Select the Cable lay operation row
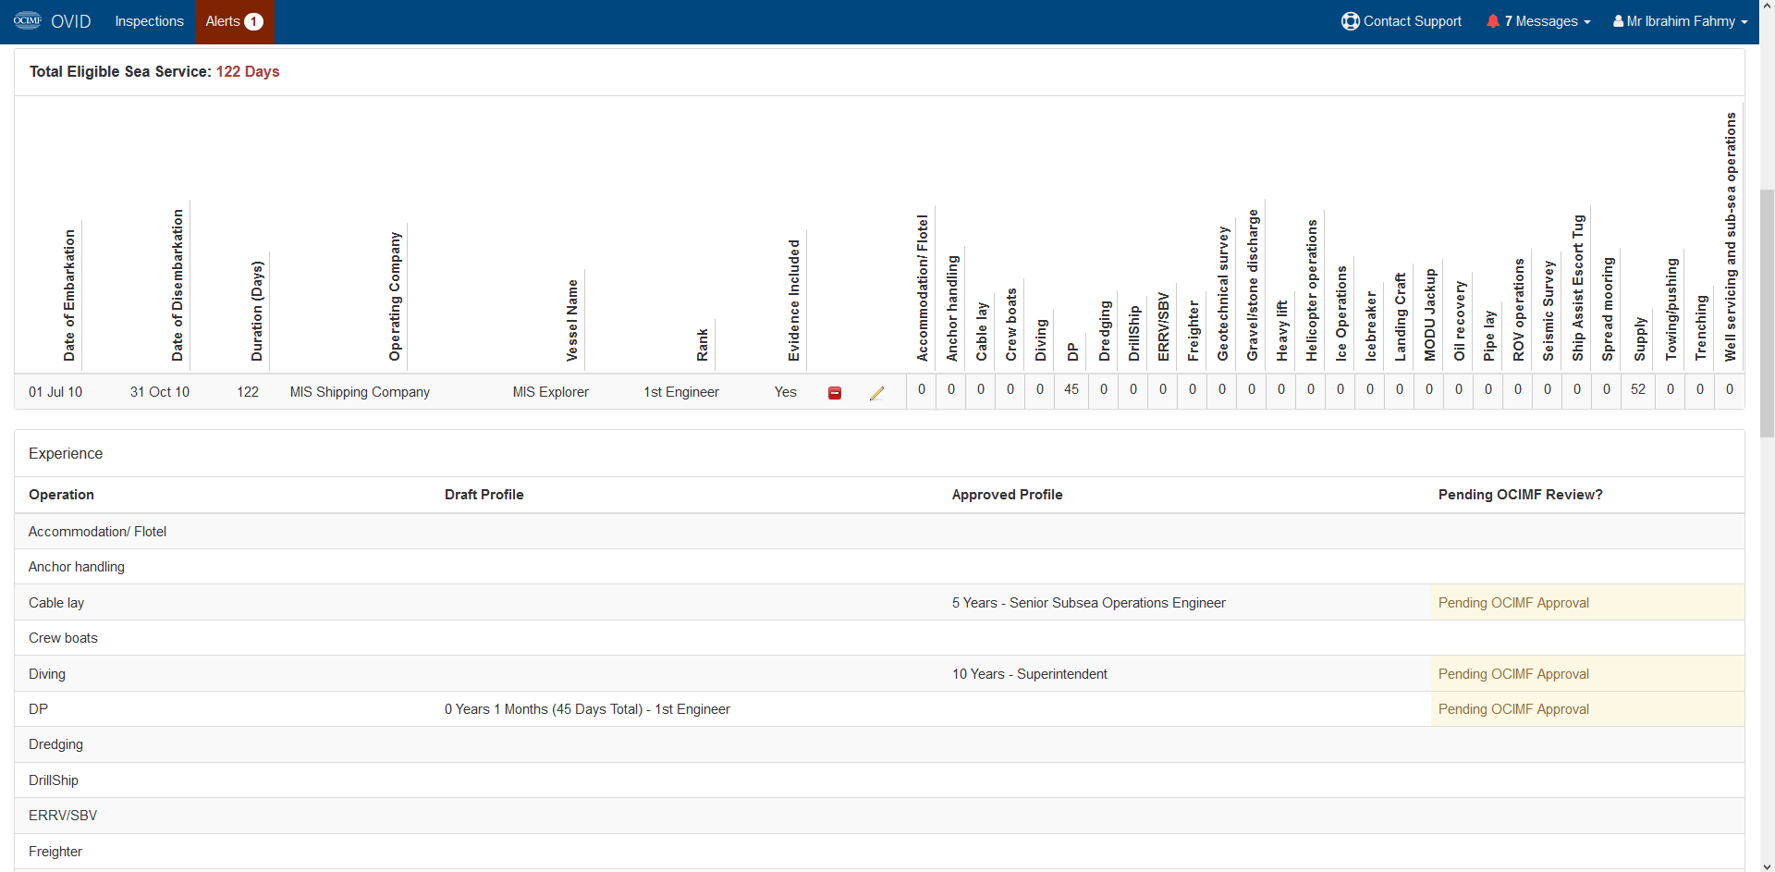Screen dimensions: 1775x872 [879, 603]
